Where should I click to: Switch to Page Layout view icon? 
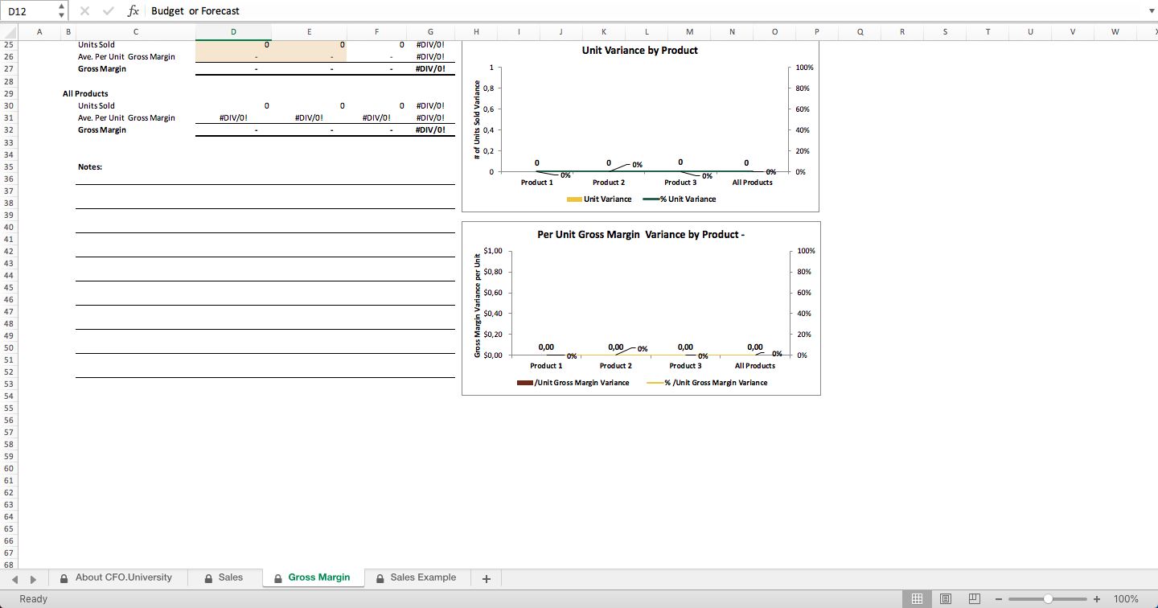946,599
